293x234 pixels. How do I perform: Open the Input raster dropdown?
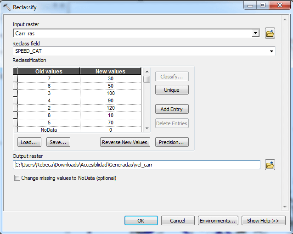point(256,33)
